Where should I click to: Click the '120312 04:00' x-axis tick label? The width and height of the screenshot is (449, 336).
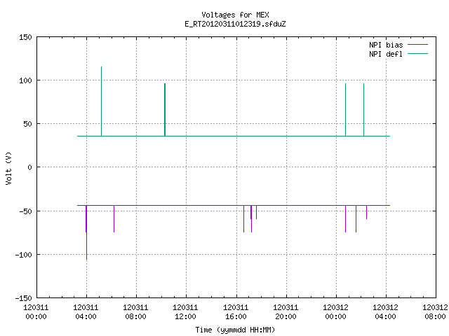385,312
